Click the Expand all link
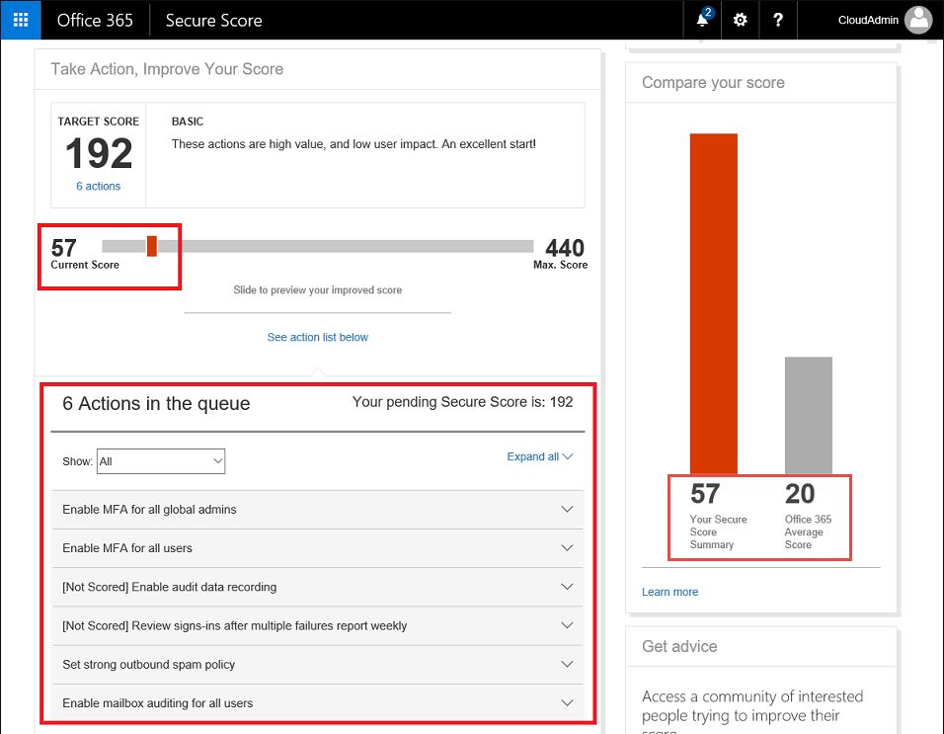The width and height of the screenshot is (944, 734). (x=539, y=456)
